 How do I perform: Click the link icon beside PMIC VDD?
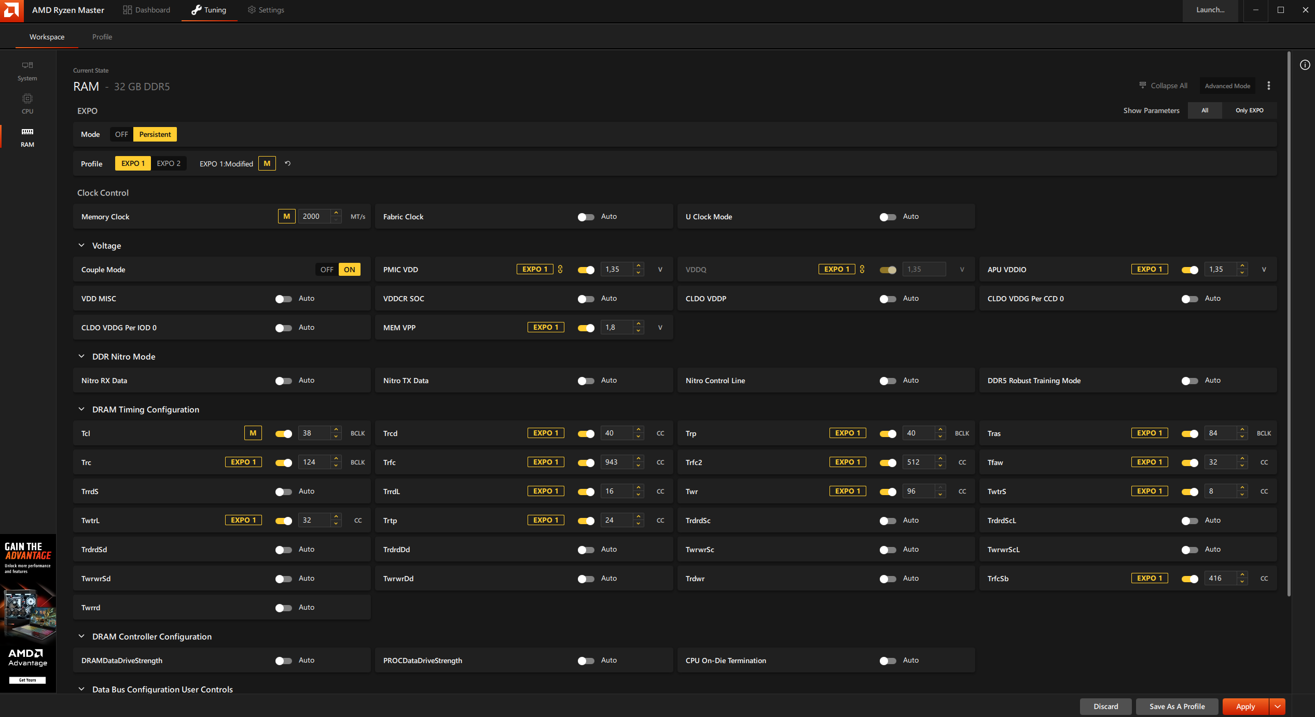560,269
